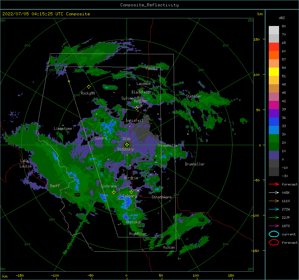Click the Okotoks city label

click(133, 222)
